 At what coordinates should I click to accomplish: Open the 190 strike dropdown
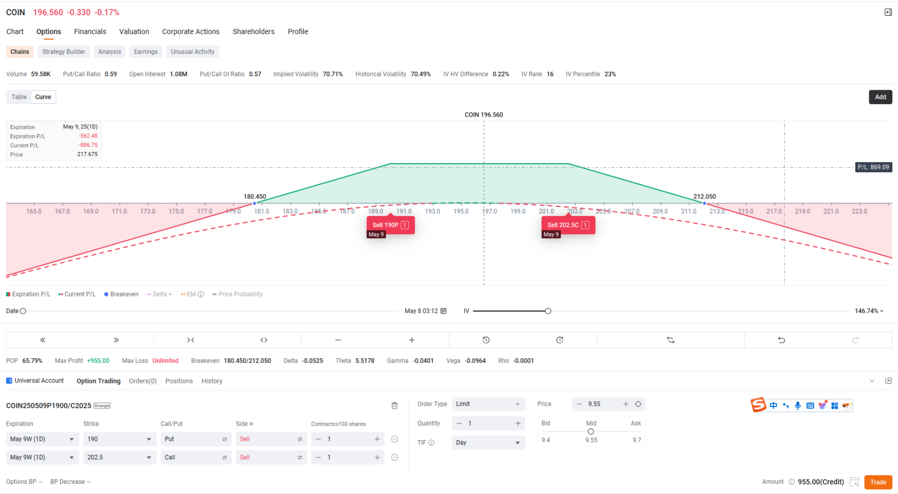[119, 439]
